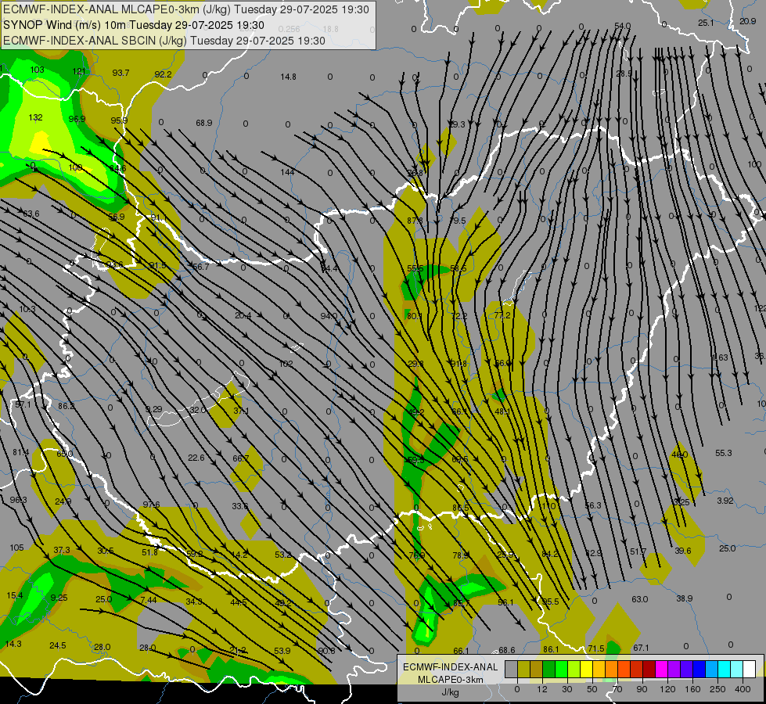Viewport: 766px width, 704px height.
Task: Click the '63.0' data value
Action: [x=640, y=599]
